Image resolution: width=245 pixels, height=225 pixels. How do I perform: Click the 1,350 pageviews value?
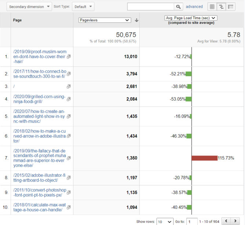[x=132, y=158]
